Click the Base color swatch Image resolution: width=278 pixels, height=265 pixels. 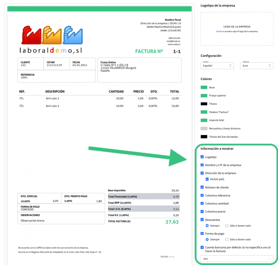point(204,87)
